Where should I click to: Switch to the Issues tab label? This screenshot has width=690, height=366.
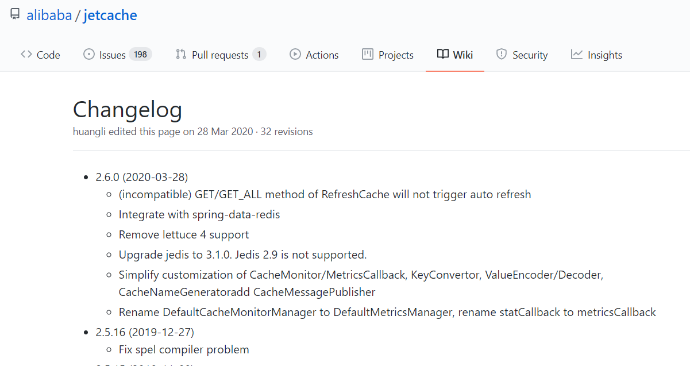[x=113, y=55]
